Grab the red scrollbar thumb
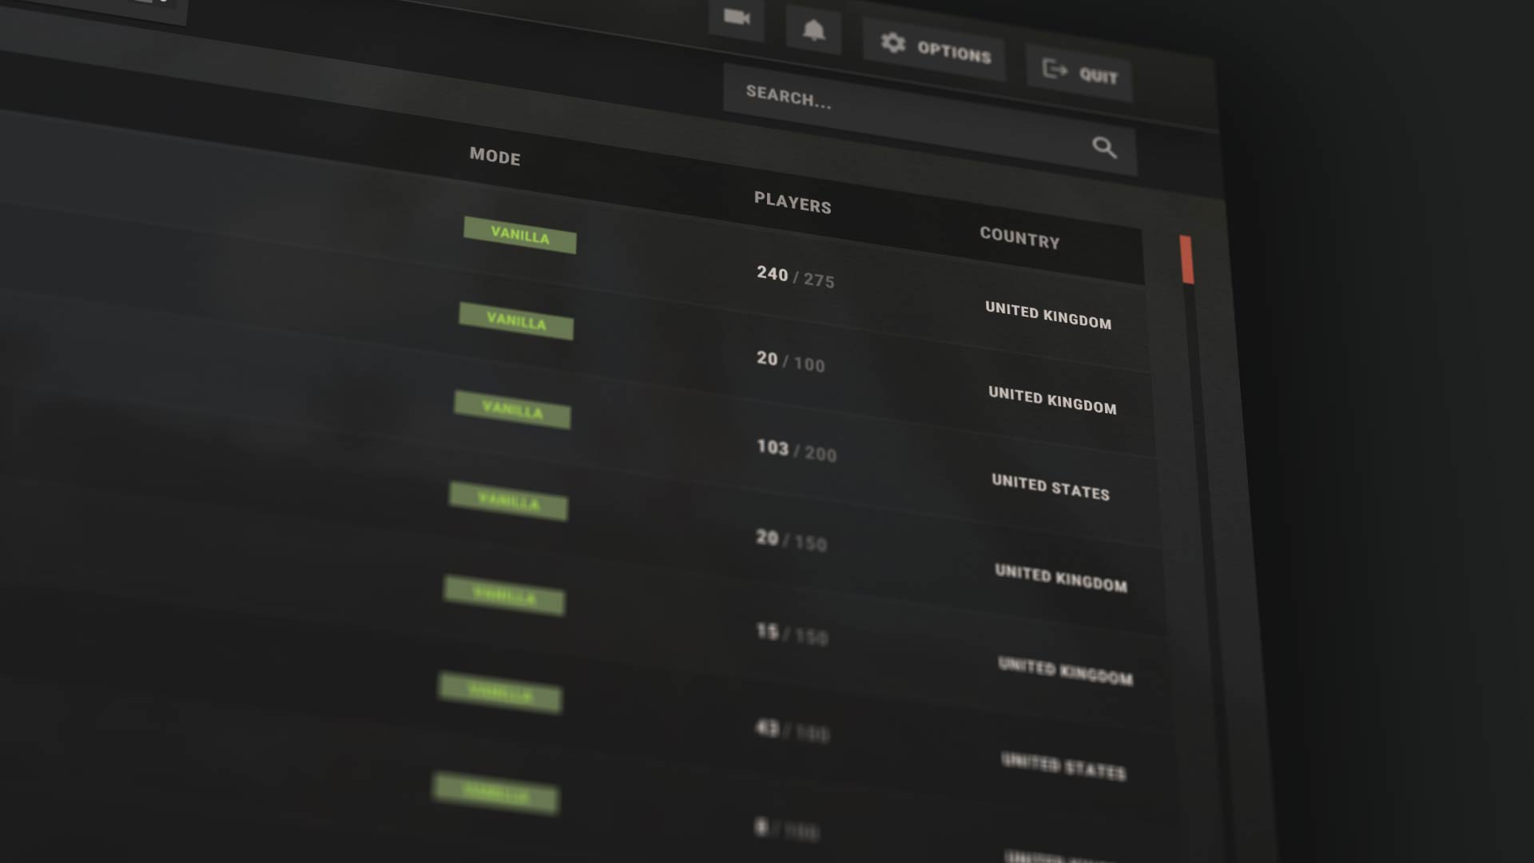The height and width of the screenshot is (863, 1534). coord(1186,259)
